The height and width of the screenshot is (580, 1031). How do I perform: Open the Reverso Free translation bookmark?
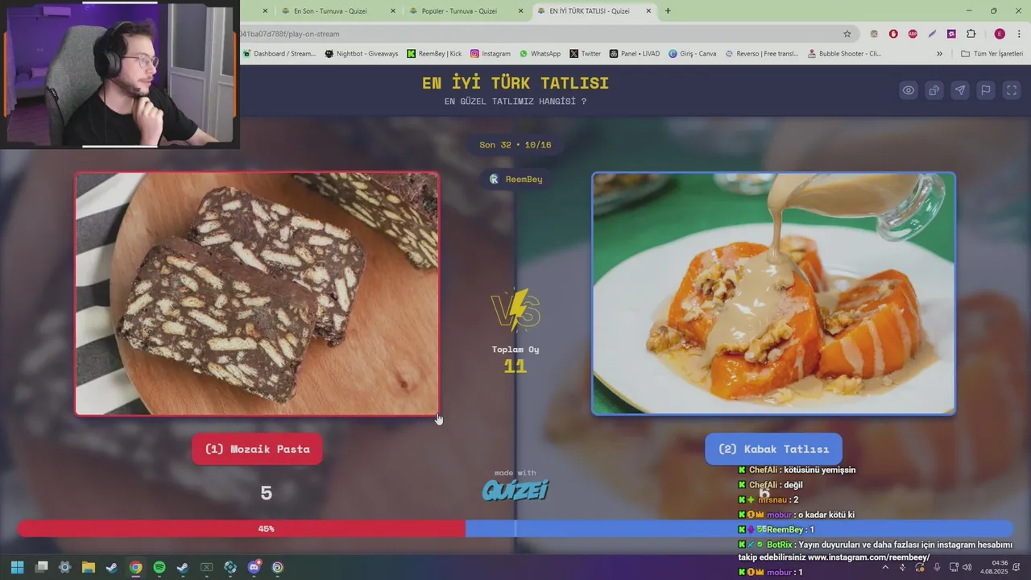click(761, 54)
